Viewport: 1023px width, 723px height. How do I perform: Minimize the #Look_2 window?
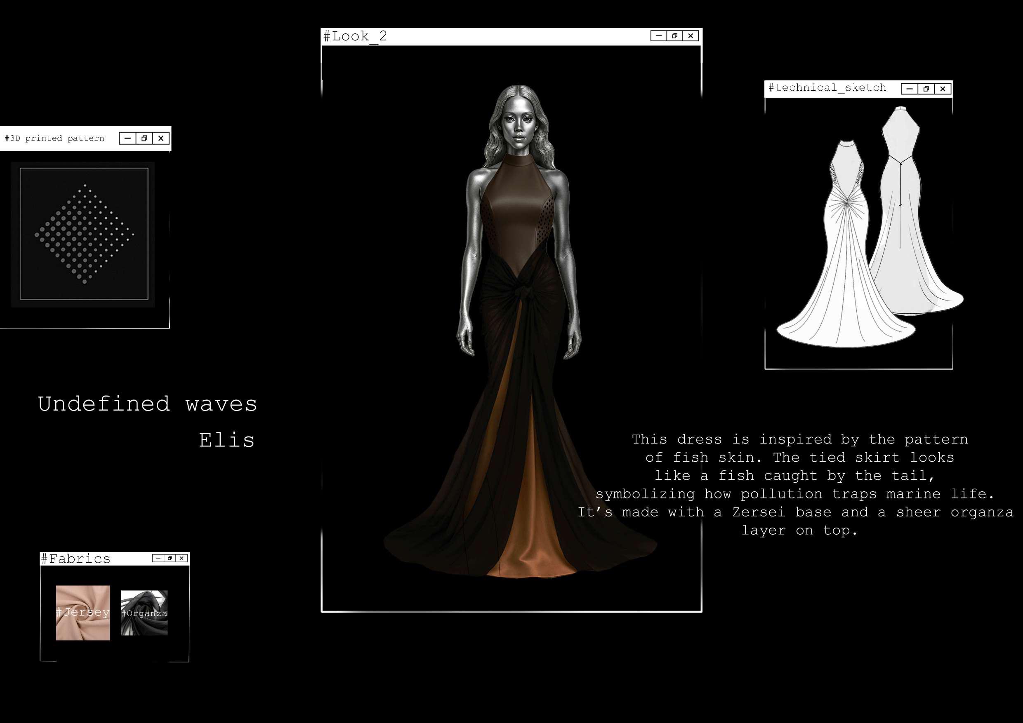(x=658, y=36)
